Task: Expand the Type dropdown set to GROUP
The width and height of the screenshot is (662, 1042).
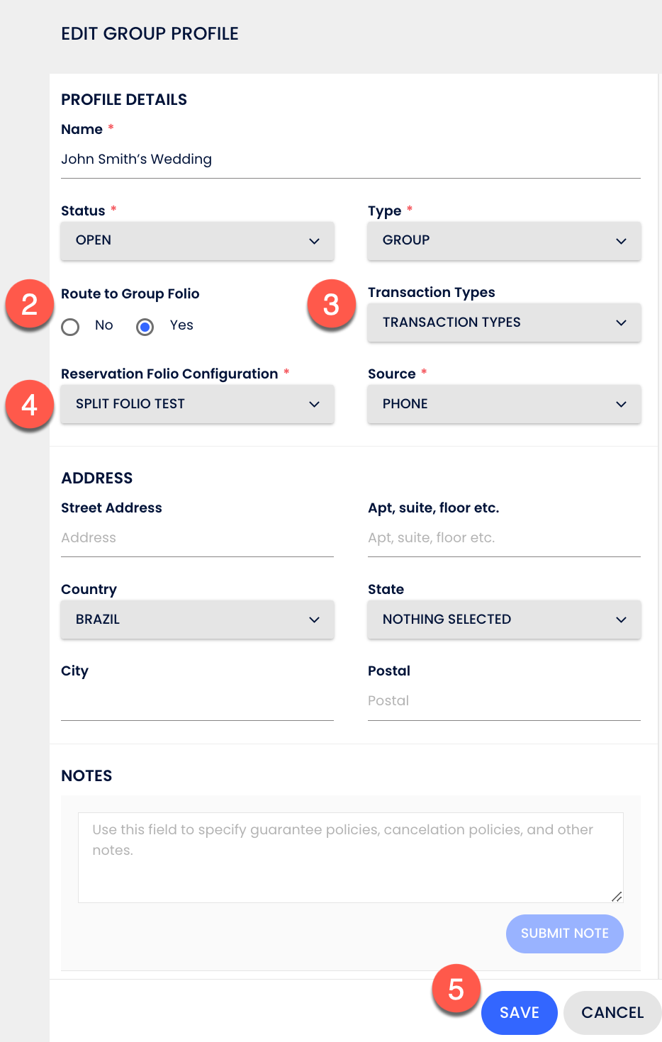Action: pyautogui.click(x=504, y=240)
